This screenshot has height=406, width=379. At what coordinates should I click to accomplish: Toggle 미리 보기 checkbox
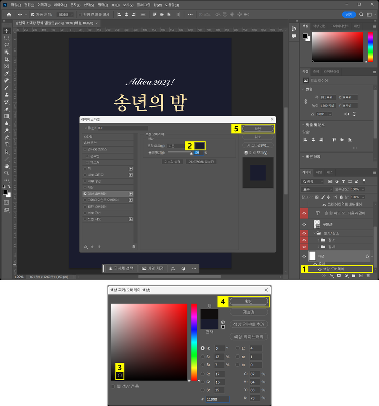[x=246, y=153]
